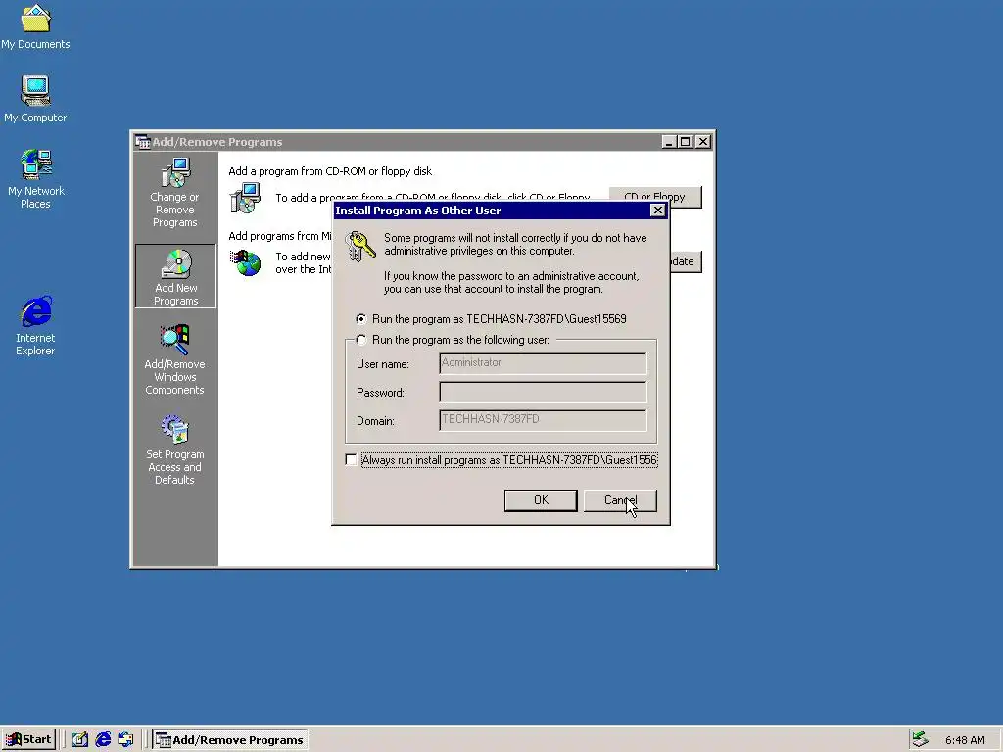Launch Internet Explorer from quick launch
The width and height of the screenshot is (1003, 752).
103,740
